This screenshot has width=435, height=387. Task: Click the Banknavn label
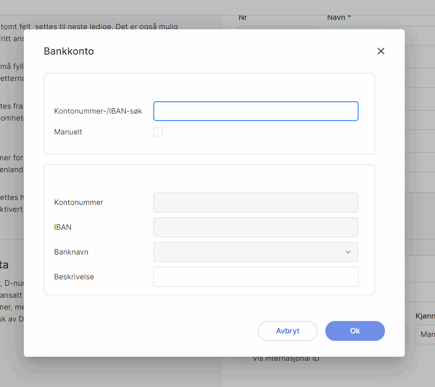point(71,252)
